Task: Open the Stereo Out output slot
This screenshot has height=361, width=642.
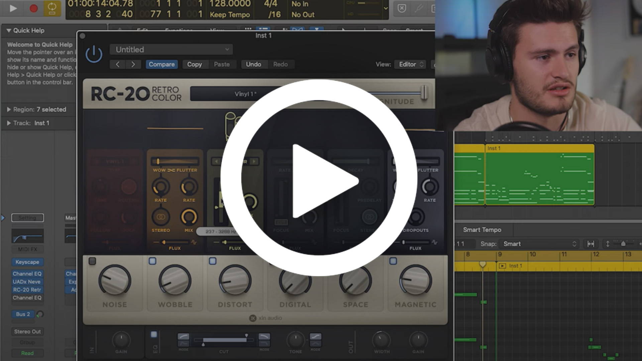Action: [x=27, y=332]
